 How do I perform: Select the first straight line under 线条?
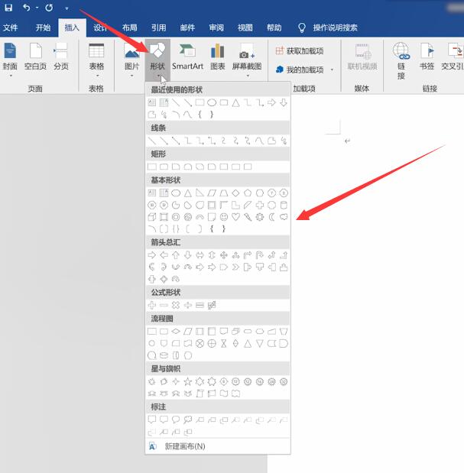pyautogui.click(x=152, y=141)
